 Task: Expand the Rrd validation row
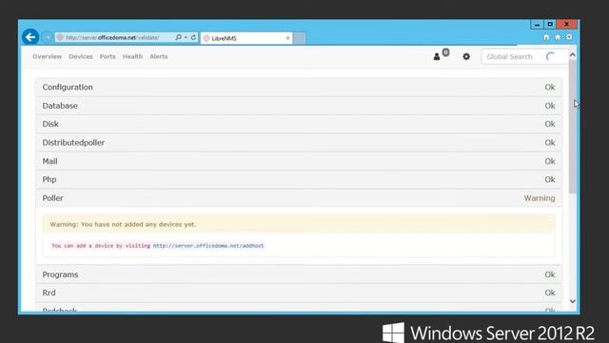(299, 293)
